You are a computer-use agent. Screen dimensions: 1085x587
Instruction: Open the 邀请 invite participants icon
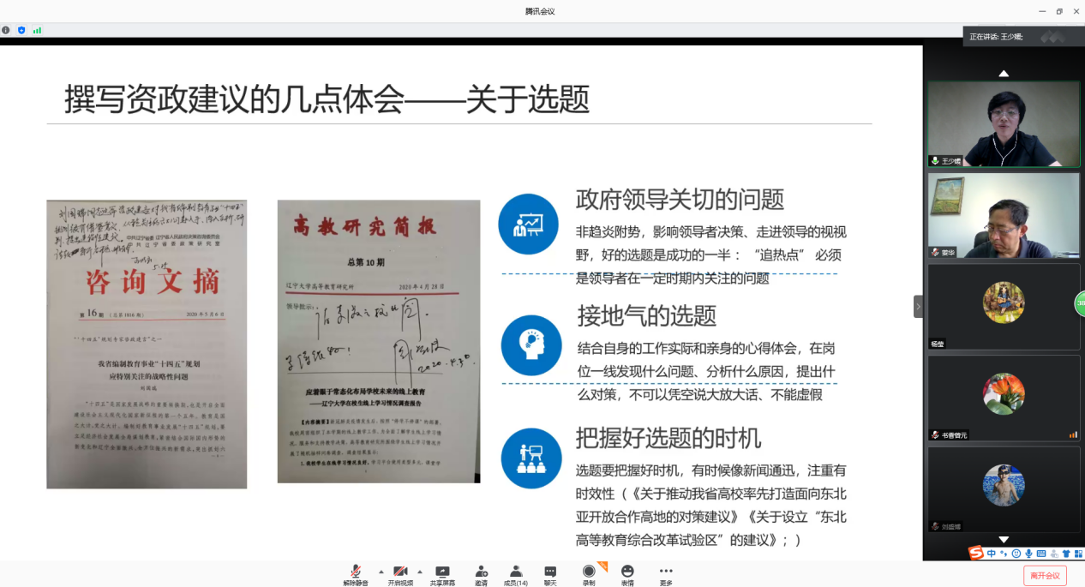coord(481,575)
